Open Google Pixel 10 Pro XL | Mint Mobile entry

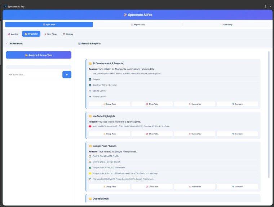pos(109,168)
